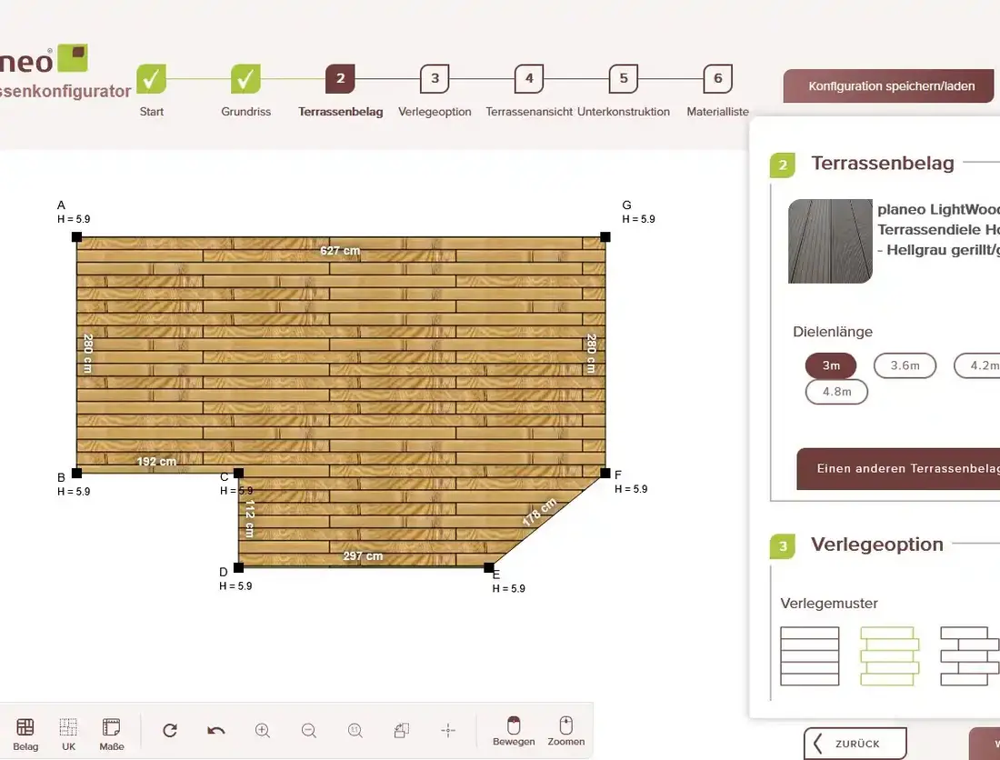Click the undo arrow icon
The image size is (1000, 760).
tap(216, 730)
